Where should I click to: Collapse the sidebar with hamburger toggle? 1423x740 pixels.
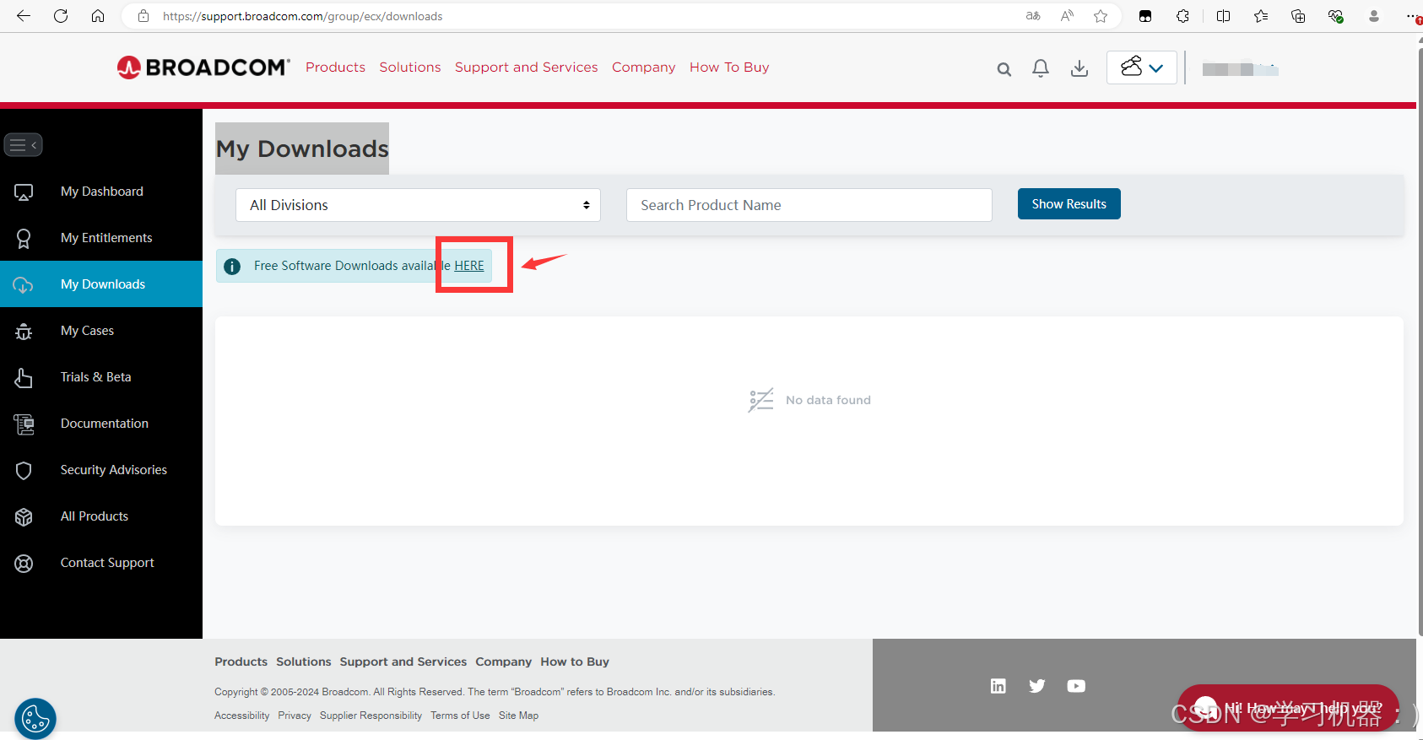(x=23, y=145)
